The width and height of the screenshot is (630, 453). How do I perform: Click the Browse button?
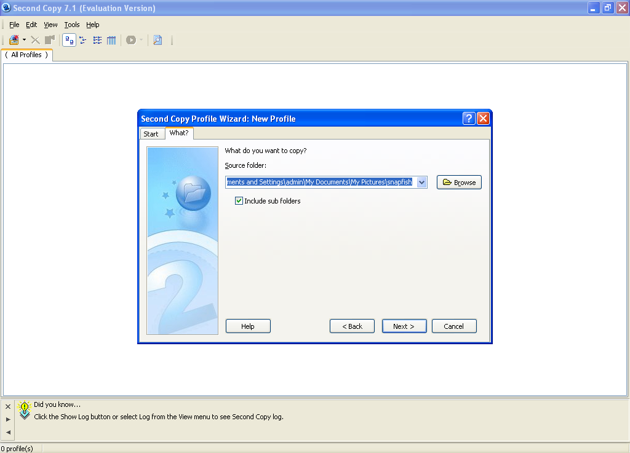point(459,182)
